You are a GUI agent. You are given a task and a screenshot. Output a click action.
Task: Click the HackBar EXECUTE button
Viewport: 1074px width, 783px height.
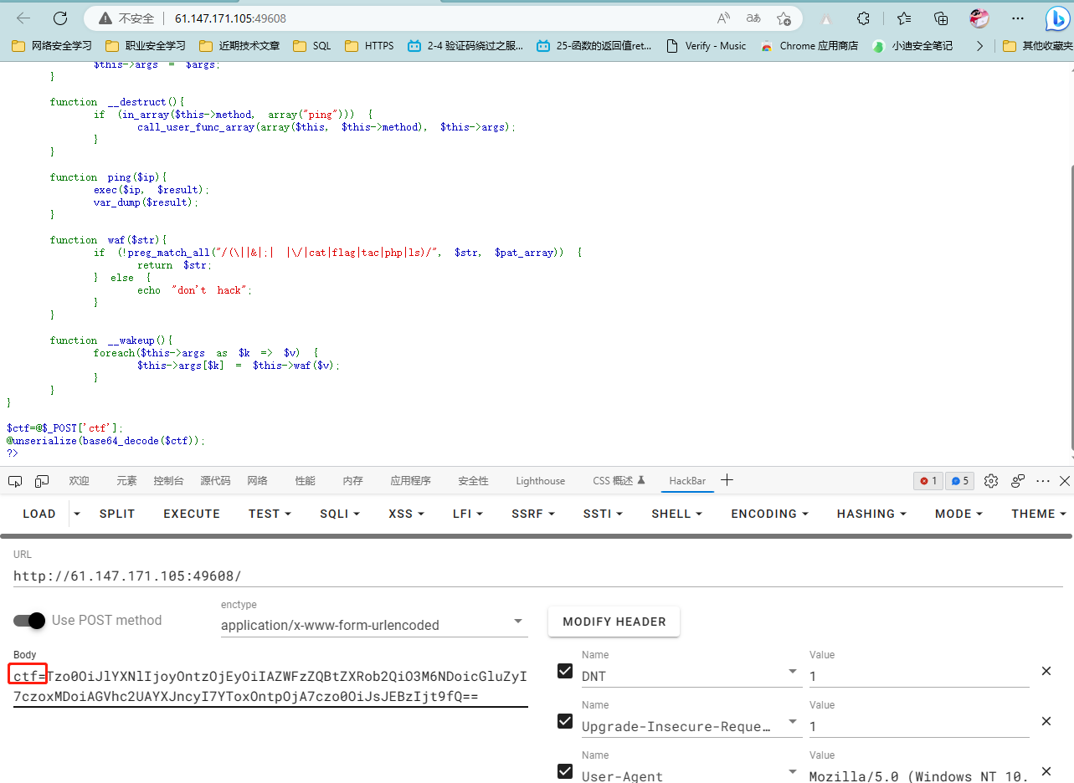pyautogui.click(x=192, y=514)
